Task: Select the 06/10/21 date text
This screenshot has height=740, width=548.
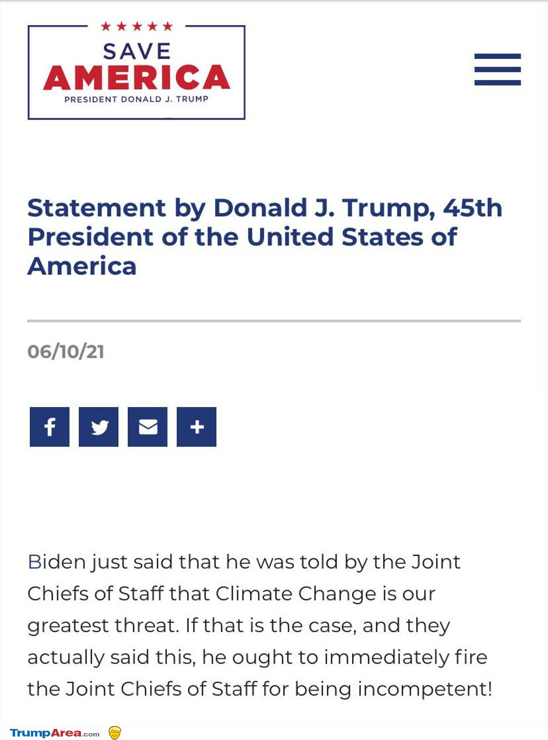Action: 66,352
